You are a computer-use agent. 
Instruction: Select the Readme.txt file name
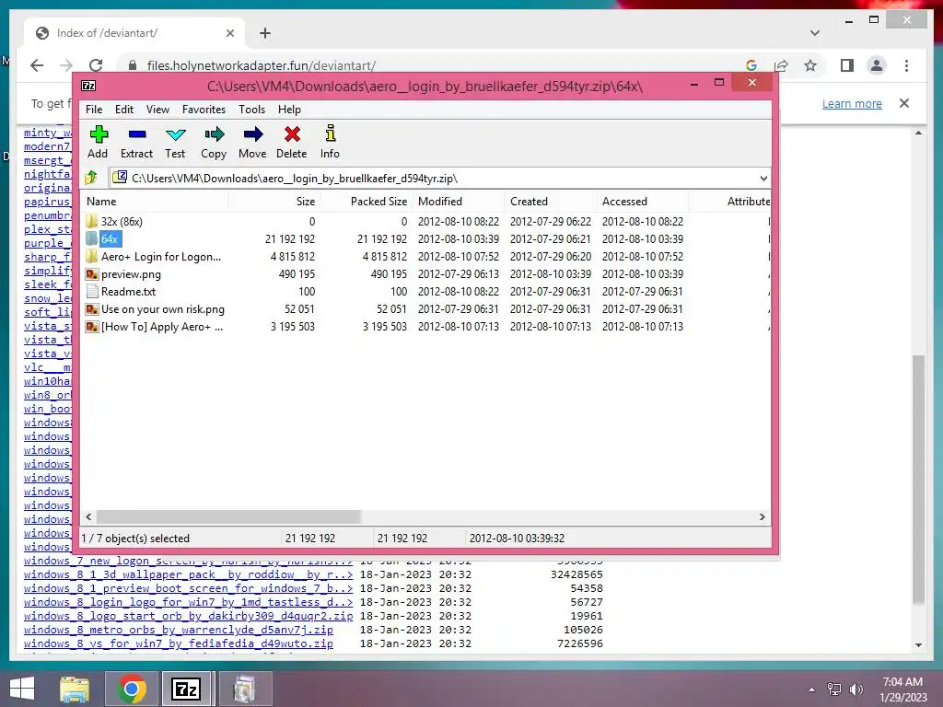[x=128, y=292]
